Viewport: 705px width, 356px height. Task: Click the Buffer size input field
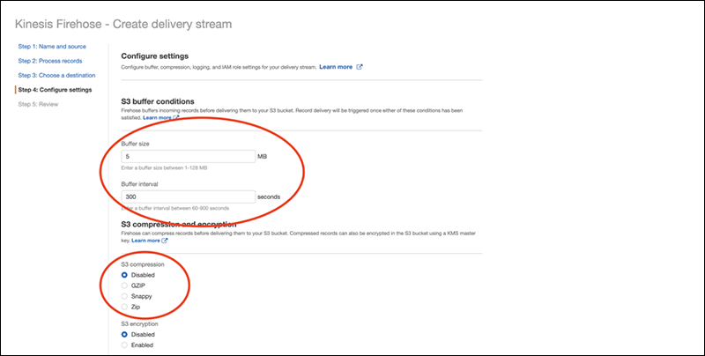[188, 157]
